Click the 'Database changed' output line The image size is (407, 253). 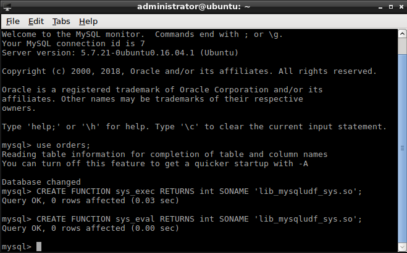(x=41, y=182)
